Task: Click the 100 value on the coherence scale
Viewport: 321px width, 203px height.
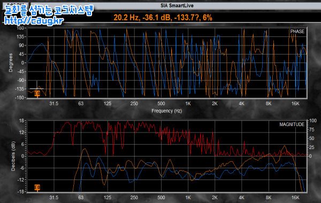Action: (313, 121)
